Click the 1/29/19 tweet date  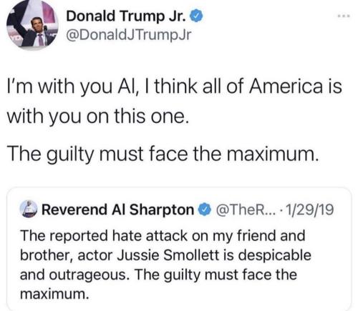coord(309,209)
